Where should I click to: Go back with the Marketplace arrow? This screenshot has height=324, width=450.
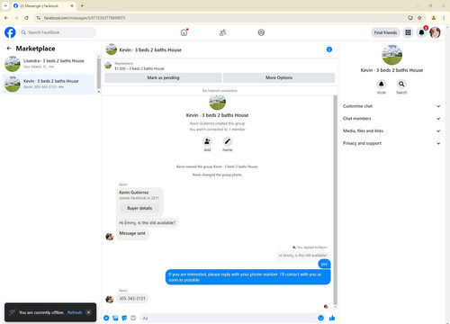9,49
